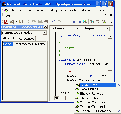Open the Макрос1 procedure dropdown
Viewport: 121px width, 114px height.
coord(108,29)
